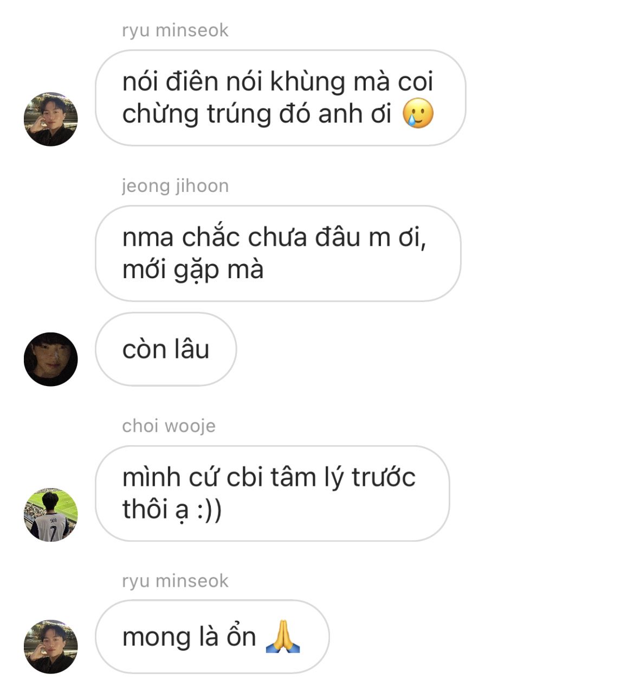Image resolution: width=634 pixels, height=680 pixels.
Task: Select the 'mình cứ cbi tâm lý trước' bubble
Action: [x=273, y=493]
